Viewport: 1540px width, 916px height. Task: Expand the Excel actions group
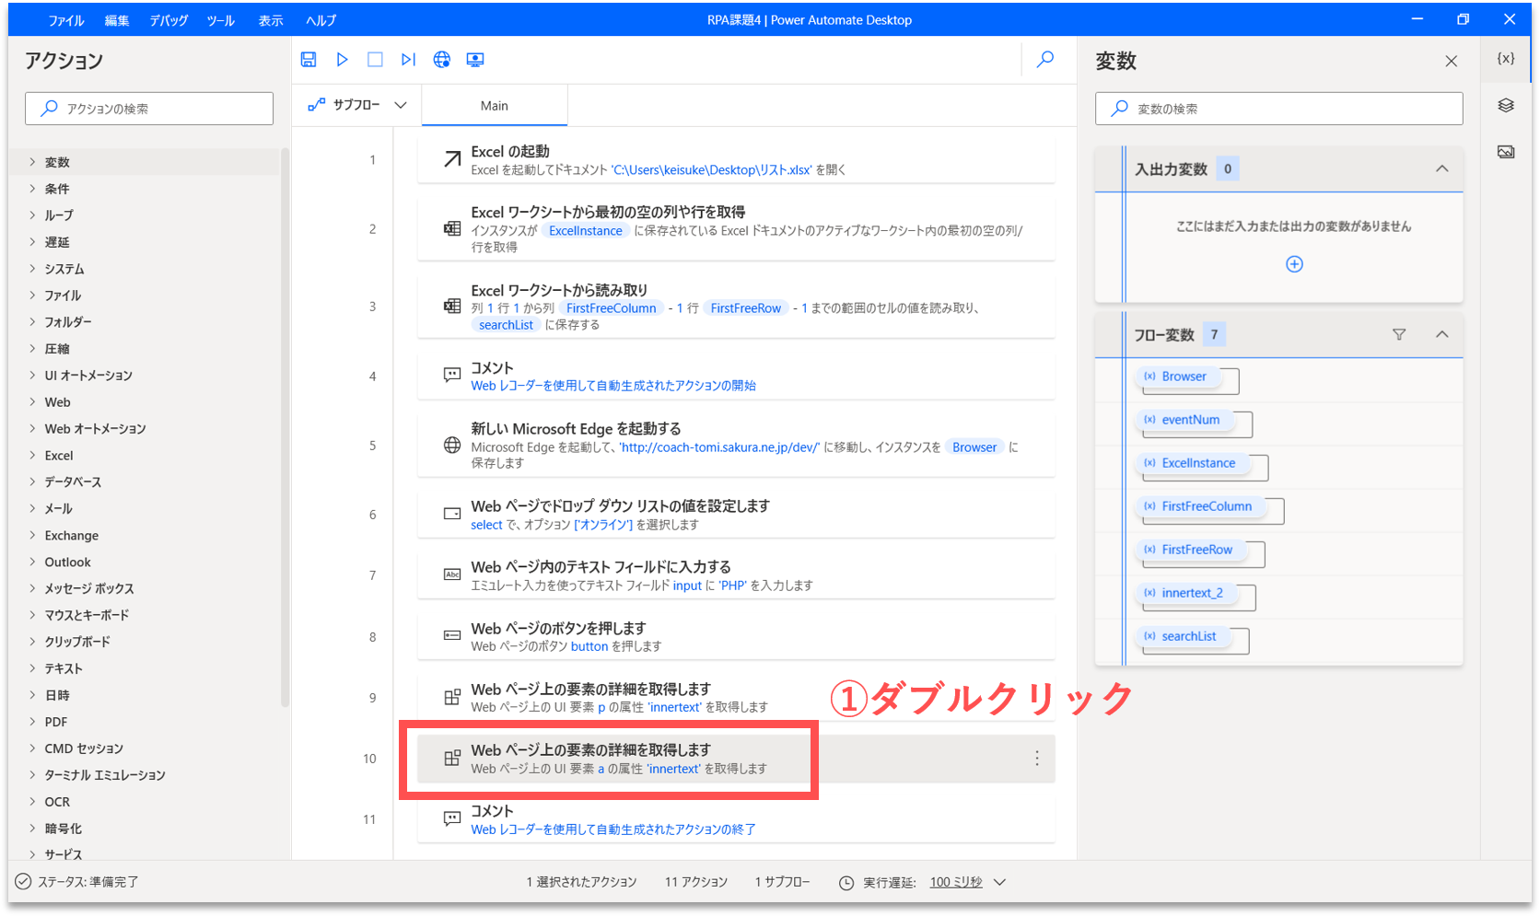pos(59,456)
